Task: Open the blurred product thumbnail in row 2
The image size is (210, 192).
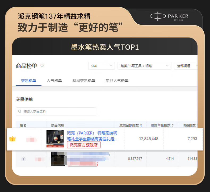Action: point(59,159)
